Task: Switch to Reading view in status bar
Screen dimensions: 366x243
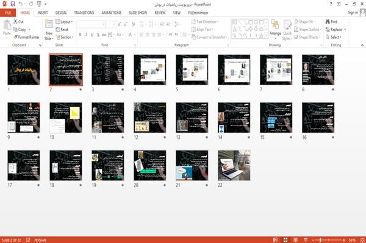Action: click(295, 240)
